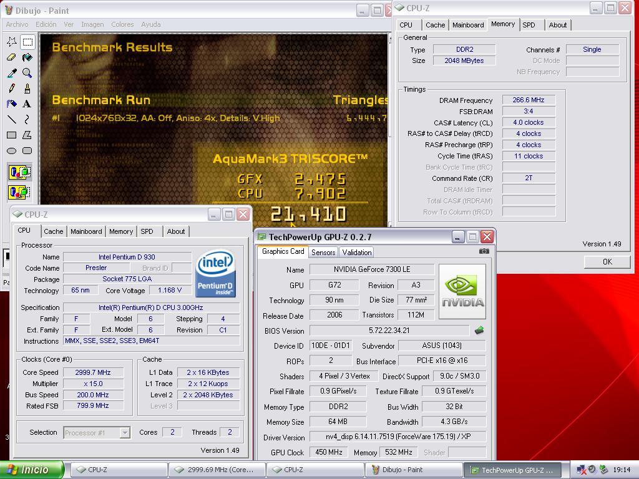Screen dimensions: 639x479
Task: Choose the Curve tool in Paint
Action: click(27, 119)
